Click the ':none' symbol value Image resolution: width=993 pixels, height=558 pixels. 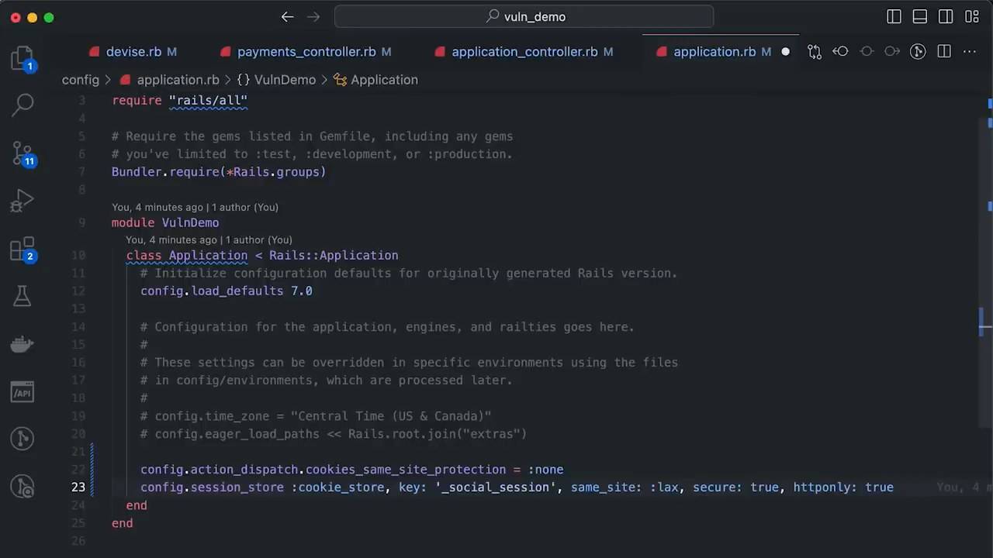tap(545, 470)
